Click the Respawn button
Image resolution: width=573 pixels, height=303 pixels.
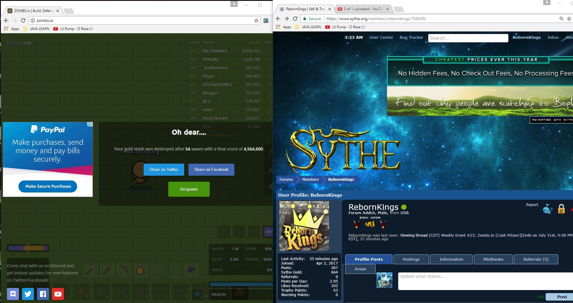(x=189, y=189)
